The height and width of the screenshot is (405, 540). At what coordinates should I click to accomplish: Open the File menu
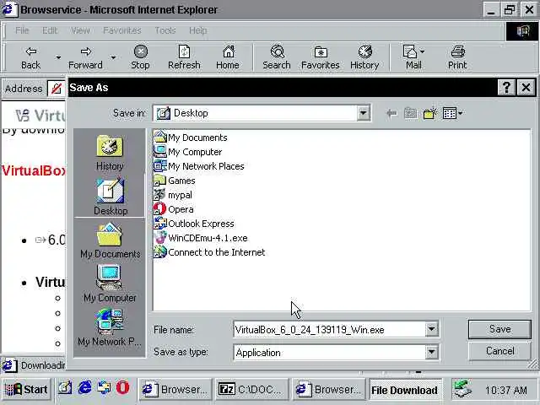[x=22, y=30]
